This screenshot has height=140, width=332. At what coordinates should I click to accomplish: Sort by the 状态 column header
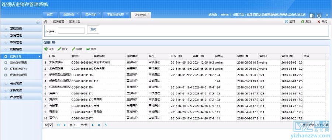[159, 56]
